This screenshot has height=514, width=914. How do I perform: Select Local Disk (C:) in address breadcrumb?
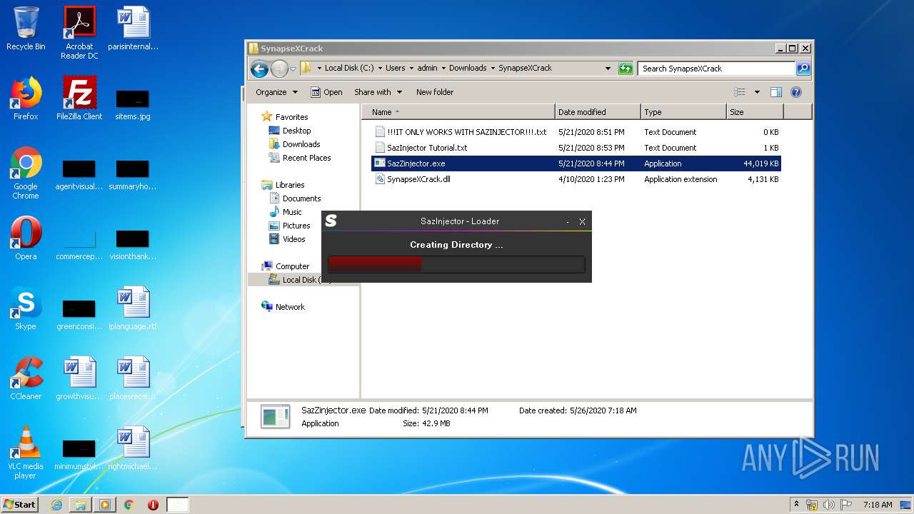point(349,69)
